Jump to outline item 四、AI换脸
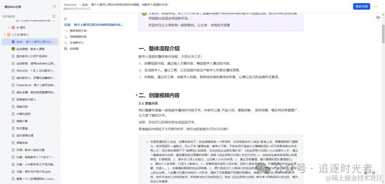The width and height of the screenshot is (385, 184). [71, 48]
